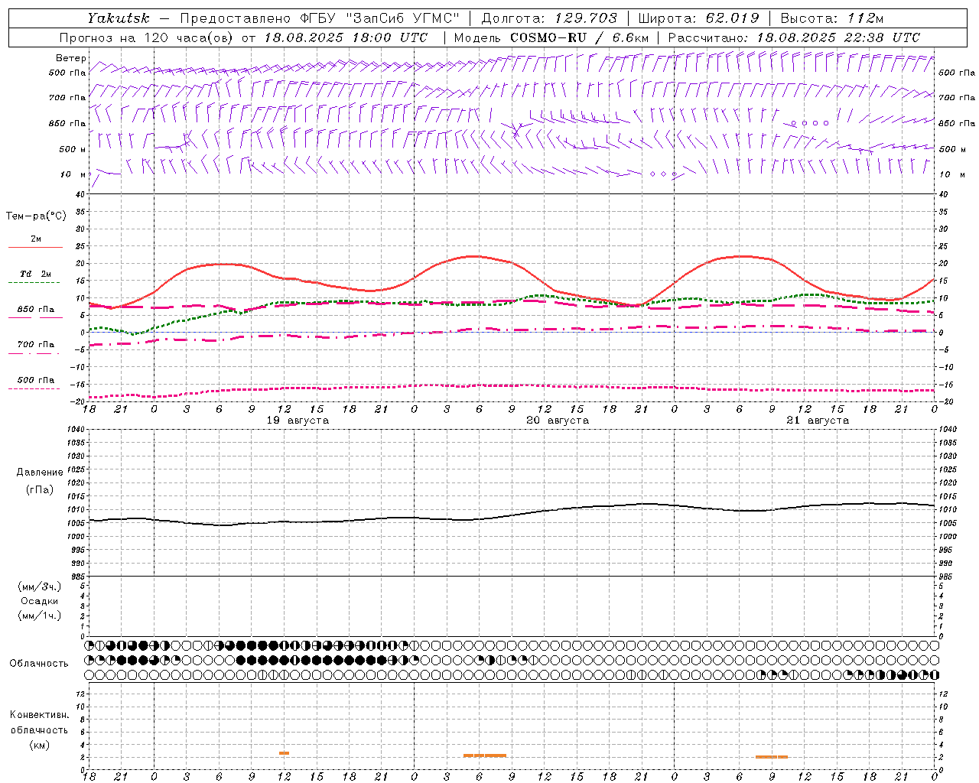Click the 'Широта: 62.019' header field

tap(698, 18)
